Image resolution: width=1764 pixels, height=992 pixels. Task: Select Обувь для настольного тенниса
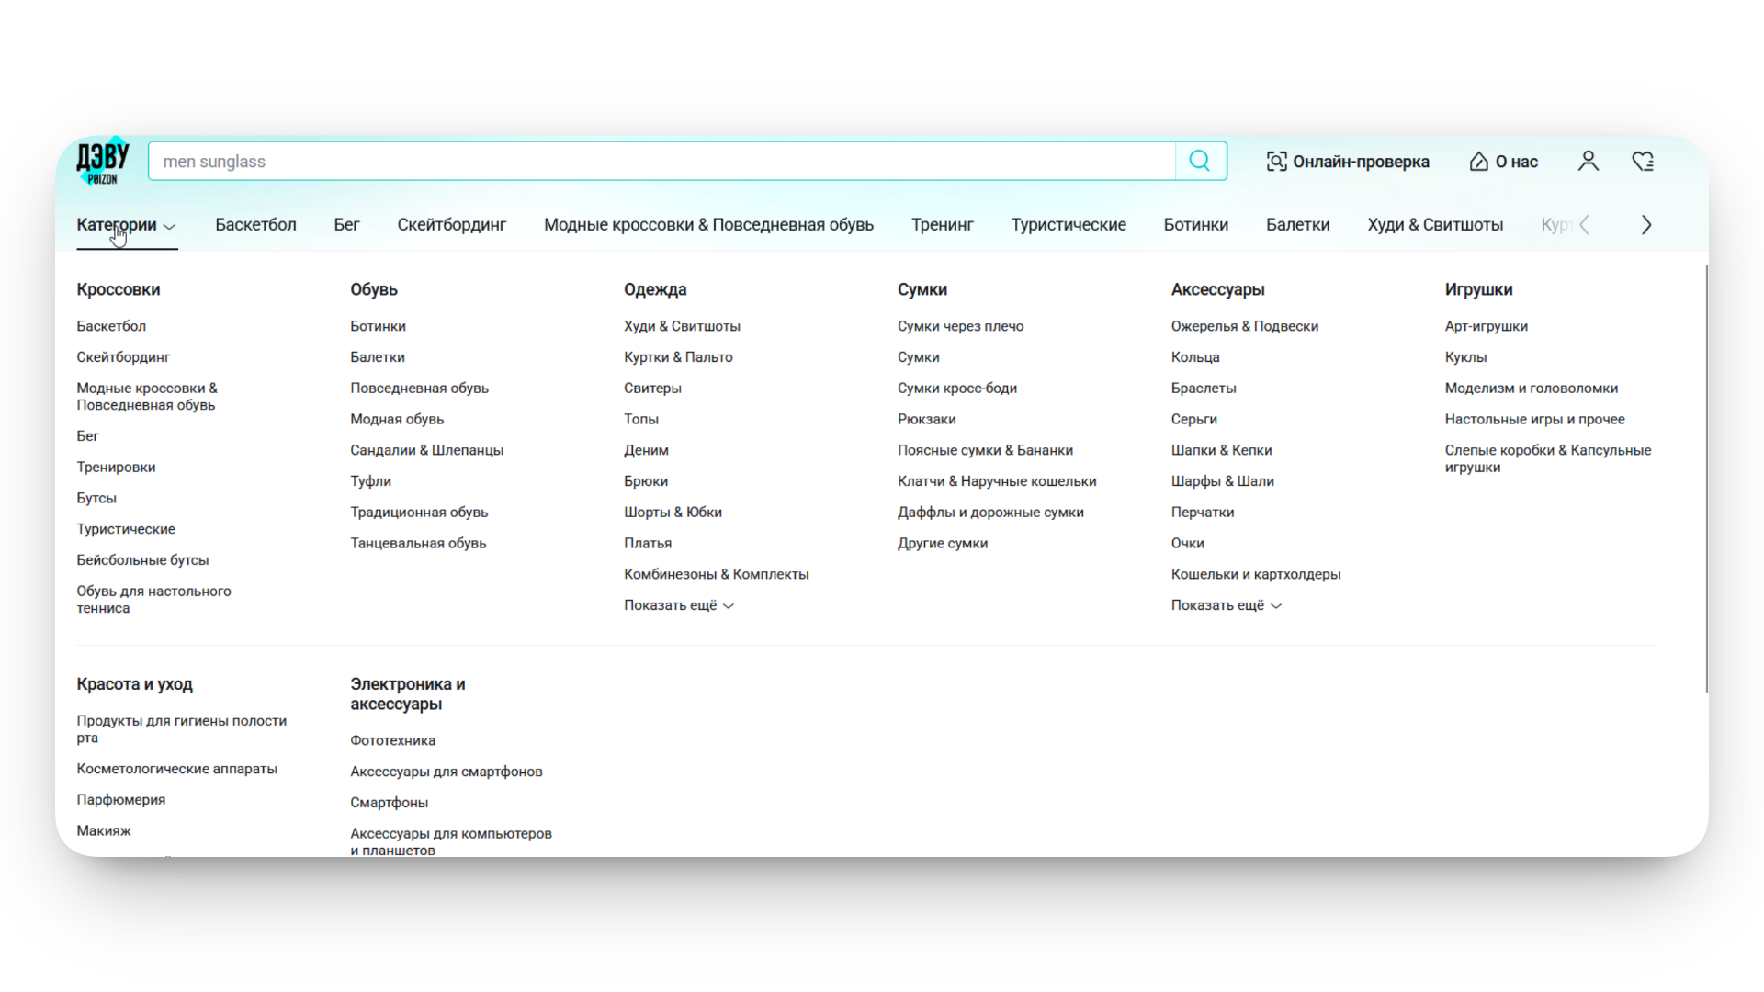click(x=153, y=600)
